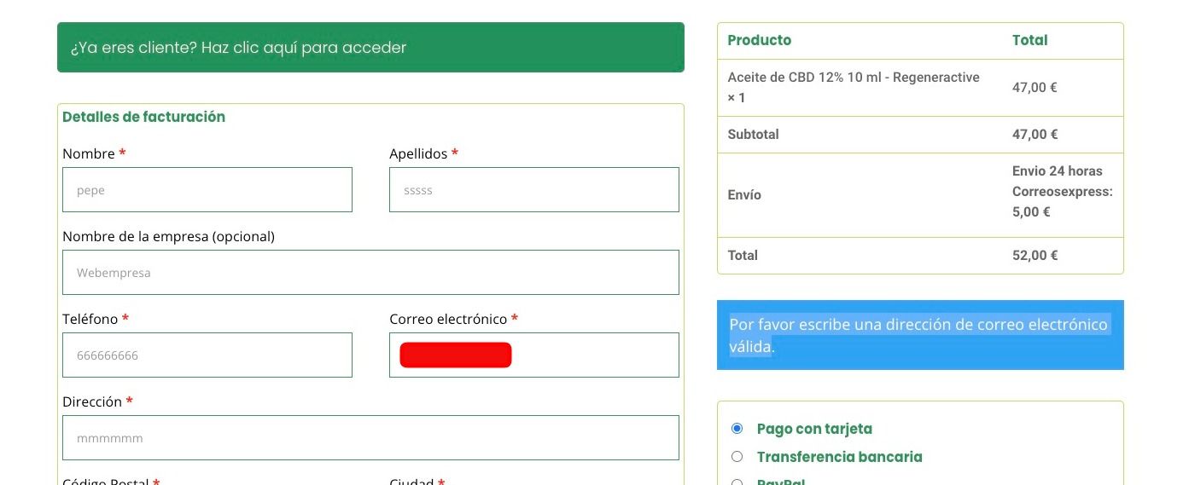Click the 52,00 € order total amount

click(1035, 255)
